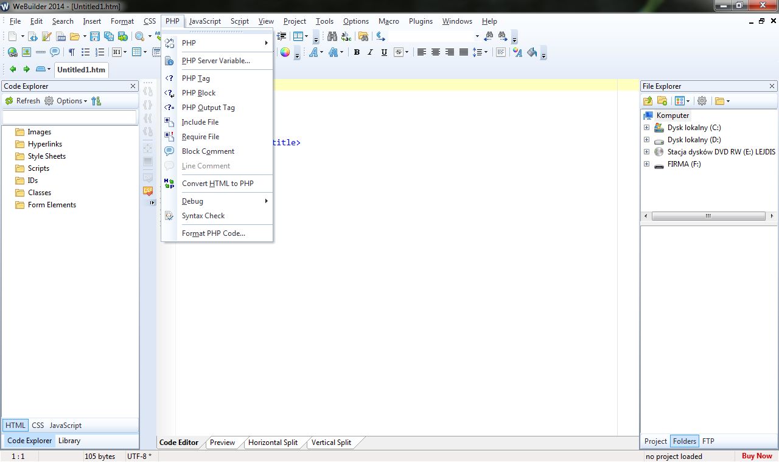
Task: Select Convert HTML to PHP
Action: (217, 184)
